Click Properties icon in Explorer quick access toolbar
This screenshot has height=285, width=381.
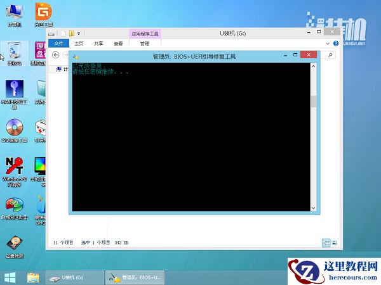(x=51, y=34)
